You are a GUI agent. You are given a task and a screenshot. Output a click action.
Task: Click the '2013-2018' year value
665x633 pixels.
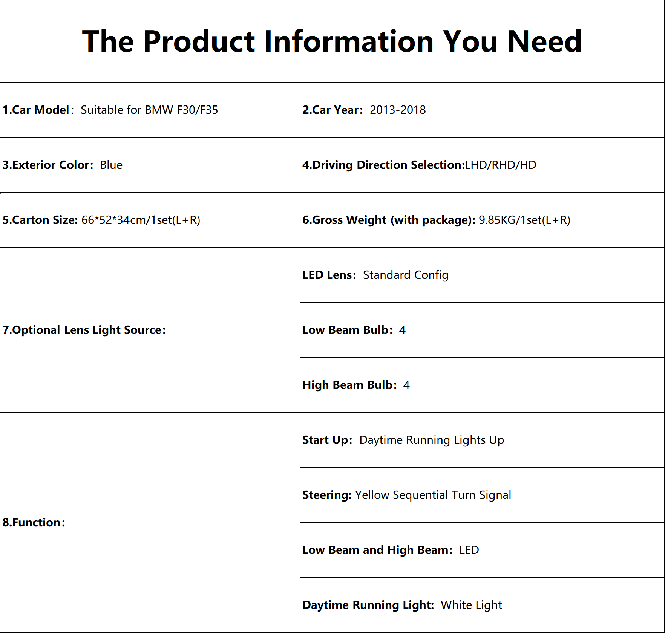pos(398,110)
